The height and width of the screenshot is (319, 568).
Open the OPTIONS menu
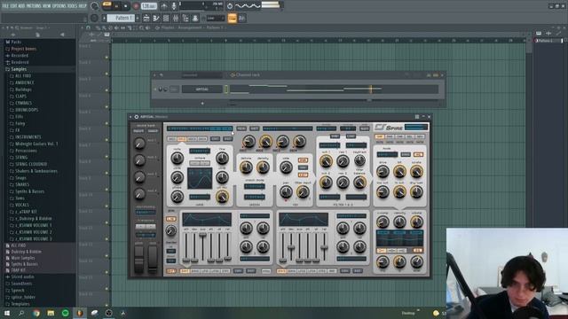click(x=59, y=6)
